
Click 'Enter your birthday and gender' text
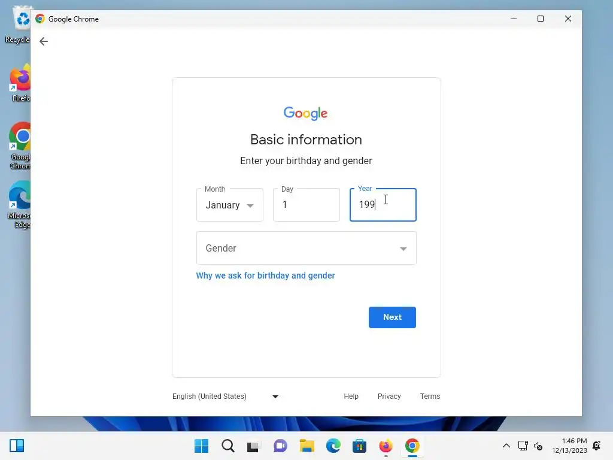[x=306, y=161]
